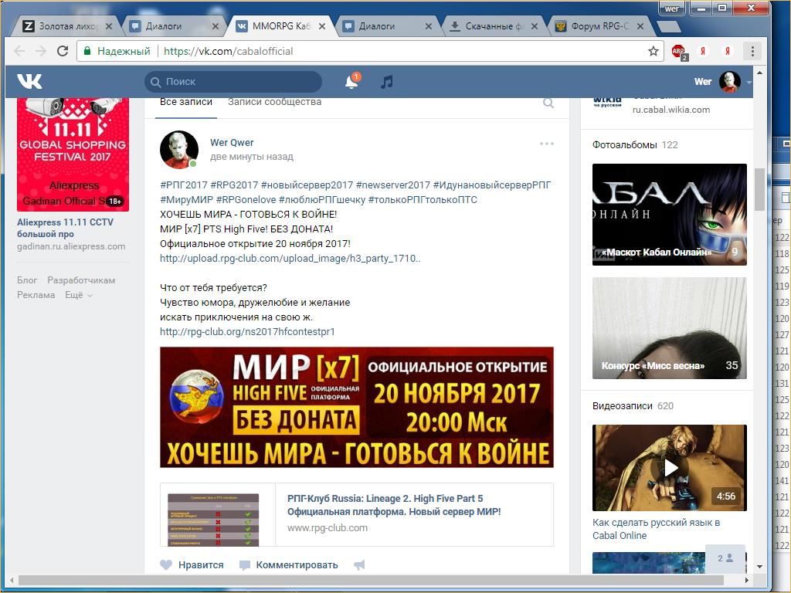Screen dimensions: 791x593
Task: Click hashtag #РПГ2017
Action: [x=184, y=185]
